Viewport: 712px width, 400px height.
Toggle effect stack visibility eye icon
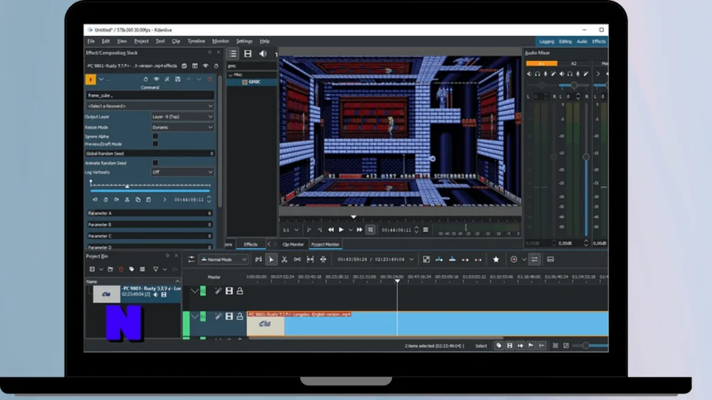(206, 66)
